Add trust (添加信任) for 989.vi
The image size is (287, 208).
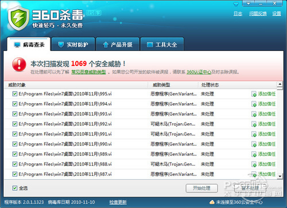[267, 154]
